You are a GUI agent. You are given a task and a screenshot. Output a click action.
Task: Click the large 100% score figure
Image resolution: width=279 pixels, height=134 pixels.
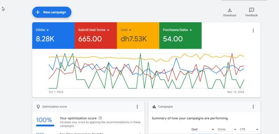(44, 120)
